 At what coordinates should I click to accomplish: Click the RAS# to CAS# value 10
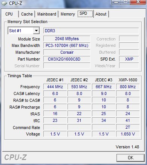tap(104, 100)
